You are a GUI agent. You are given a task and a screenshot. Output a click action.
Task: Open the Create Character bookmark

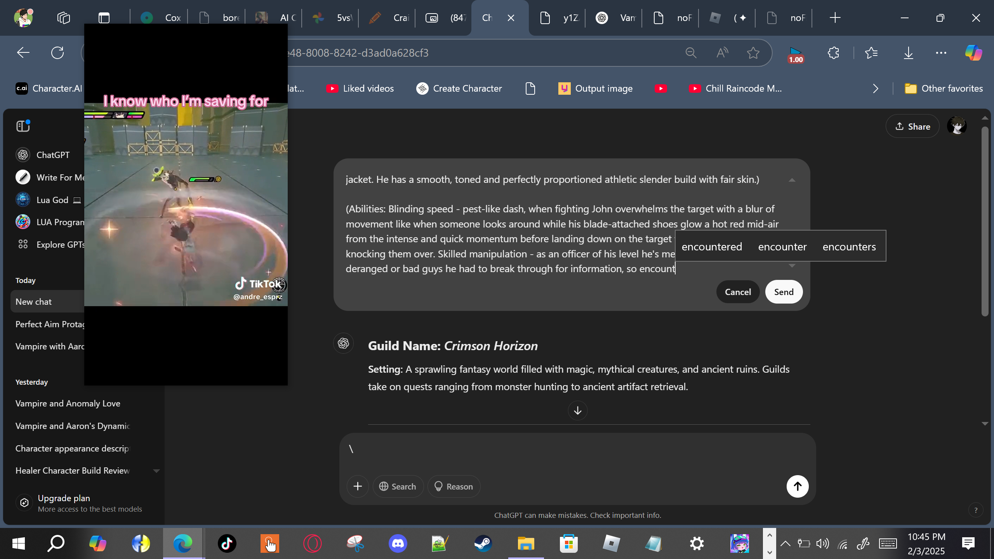pos(459,89)
